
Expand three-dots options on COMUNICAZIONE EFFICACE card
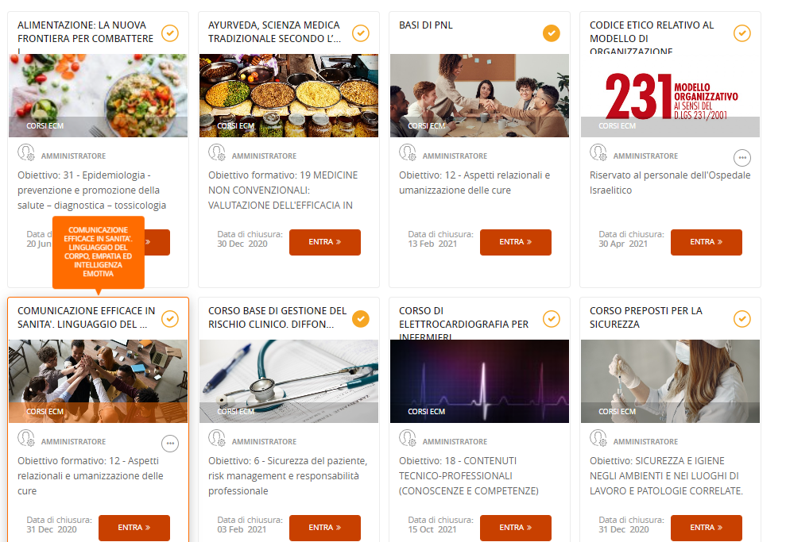tap(170, 444)
